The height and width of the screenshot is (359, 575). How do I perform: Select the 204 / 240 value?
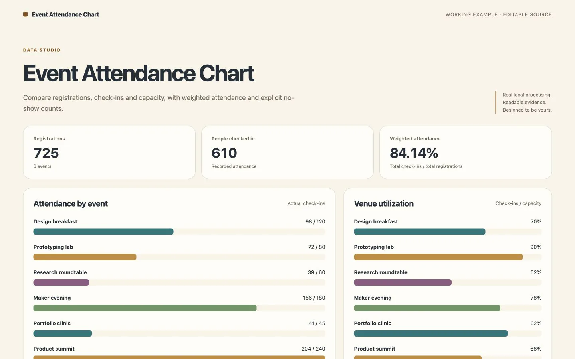[313, 349]
